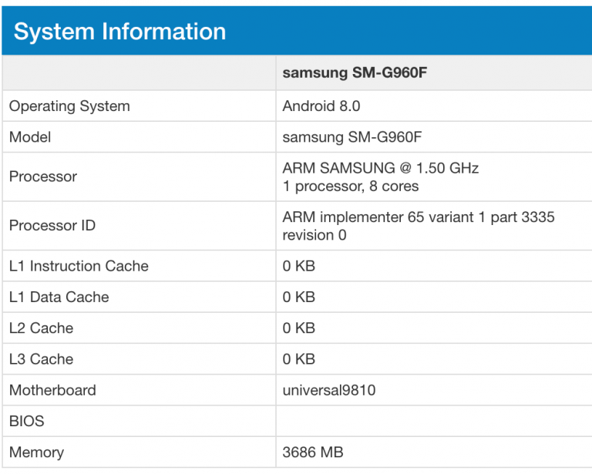
Task: Click the L1 Instruction Cache label
Action: 79,266
